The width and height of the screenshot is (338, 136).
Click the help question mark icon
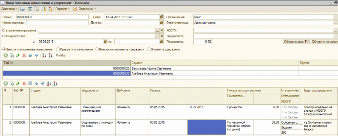coord(75,9)
